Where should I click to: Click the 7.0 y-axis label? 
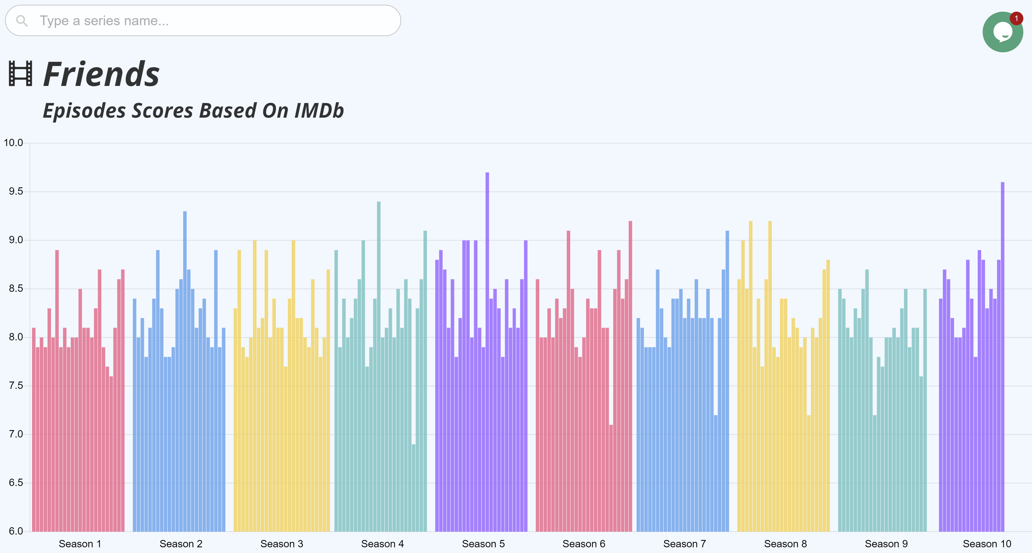pos(16,434)
